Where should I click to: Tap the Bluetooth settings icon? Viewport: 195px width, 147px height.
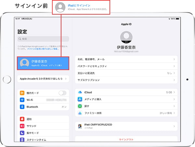(22, 107)
